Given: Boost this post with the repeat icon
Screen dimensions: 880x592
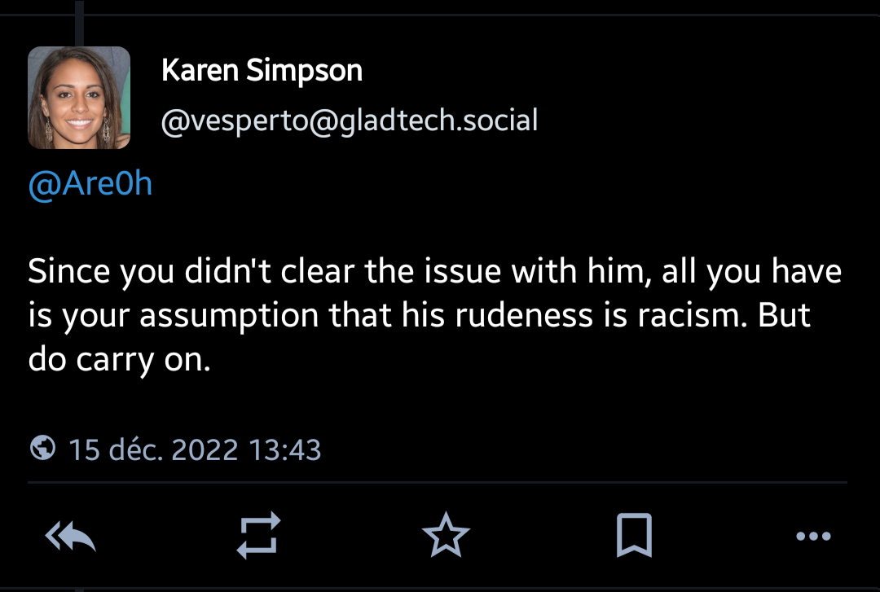Looking at the screenshot, I should 258,536.
